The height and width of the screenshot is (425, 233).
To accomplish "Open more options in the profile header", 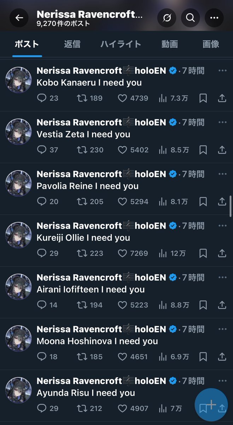I will [x=214, y=18].
